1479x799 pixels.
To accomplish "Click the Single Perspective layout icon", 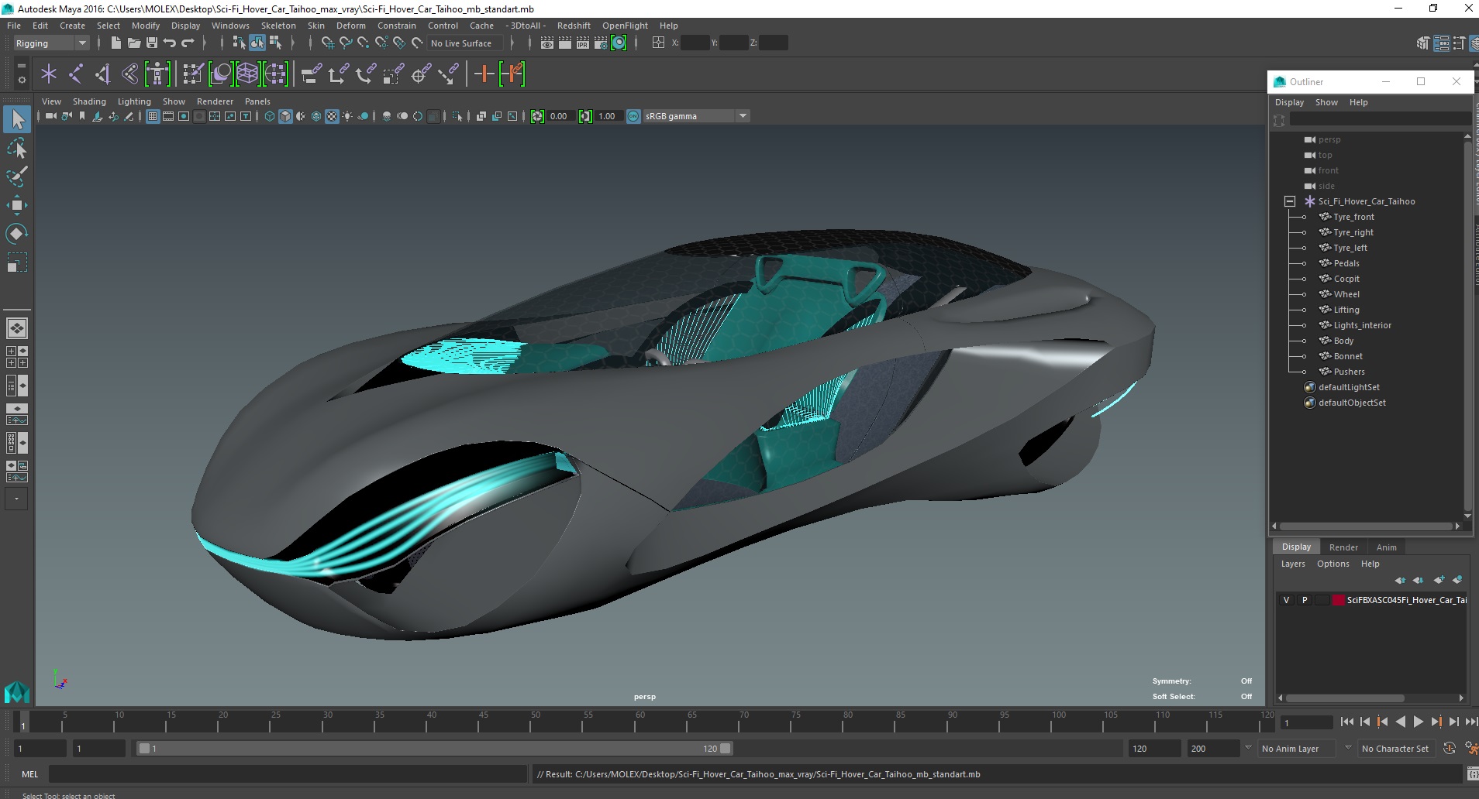I will (x=17, y=328).
